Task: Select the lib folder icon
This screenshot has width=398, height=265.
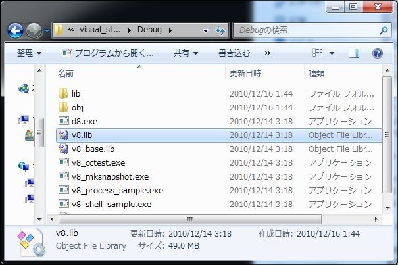Action: pos(63,93)
